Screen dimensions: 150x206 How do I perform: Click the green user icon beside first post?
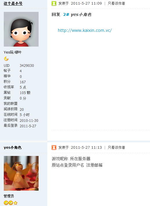tap(54, 3)
